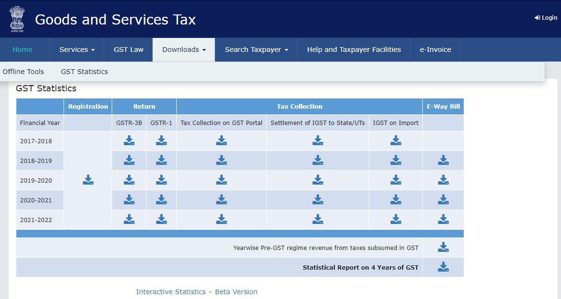
Task: Download the Yearwise Pre-GST regime revenue report
Action: 443,248
